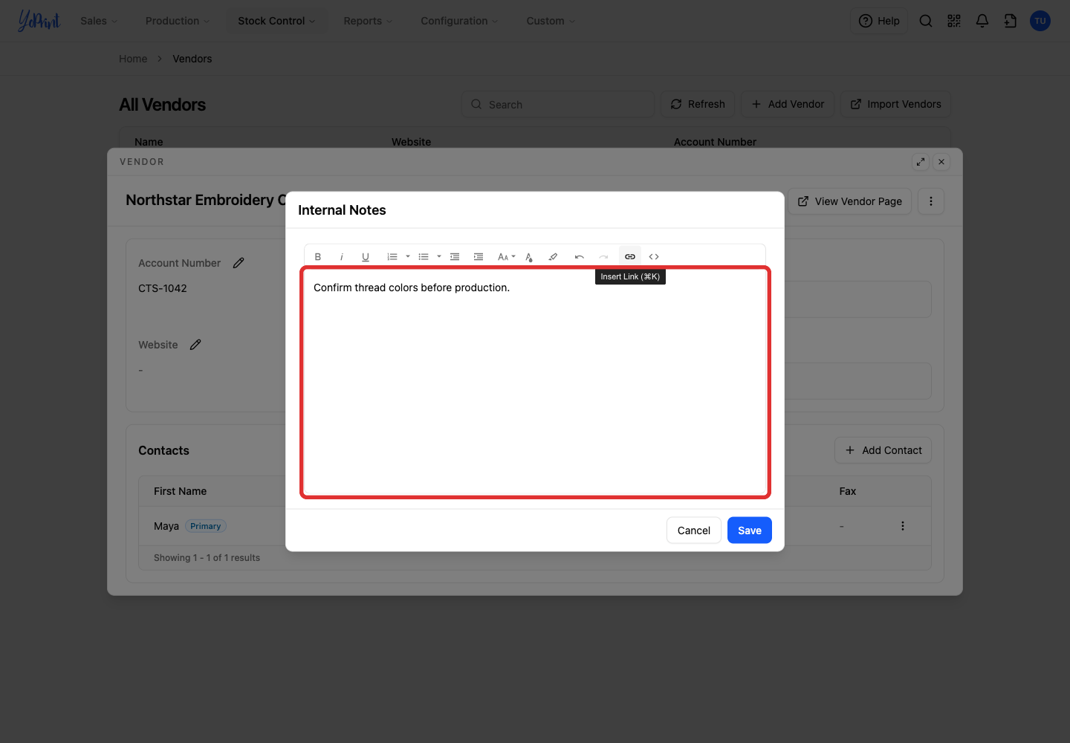This screenshot has height=743, width=1070.
Task: Go to the Home breadcrumb link
Action: click(x=133, y=59)
